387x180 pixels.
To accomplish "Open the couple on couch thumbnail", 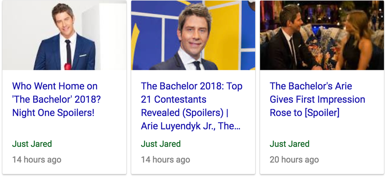I will click(x=322, y=36).
